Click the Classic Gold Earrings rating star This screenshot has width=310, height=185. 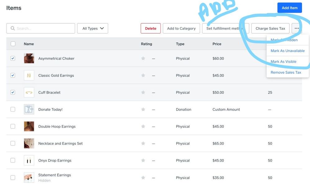click(143, 75)
